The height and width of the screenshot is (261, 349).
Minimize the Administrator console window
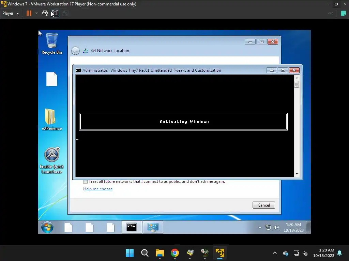tap(272, 70)
